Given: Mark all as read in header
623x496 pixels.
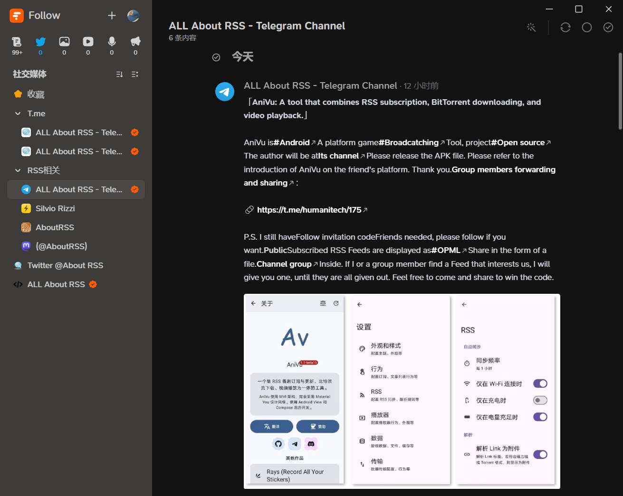Looking at the screenshot, I should 608,28.
